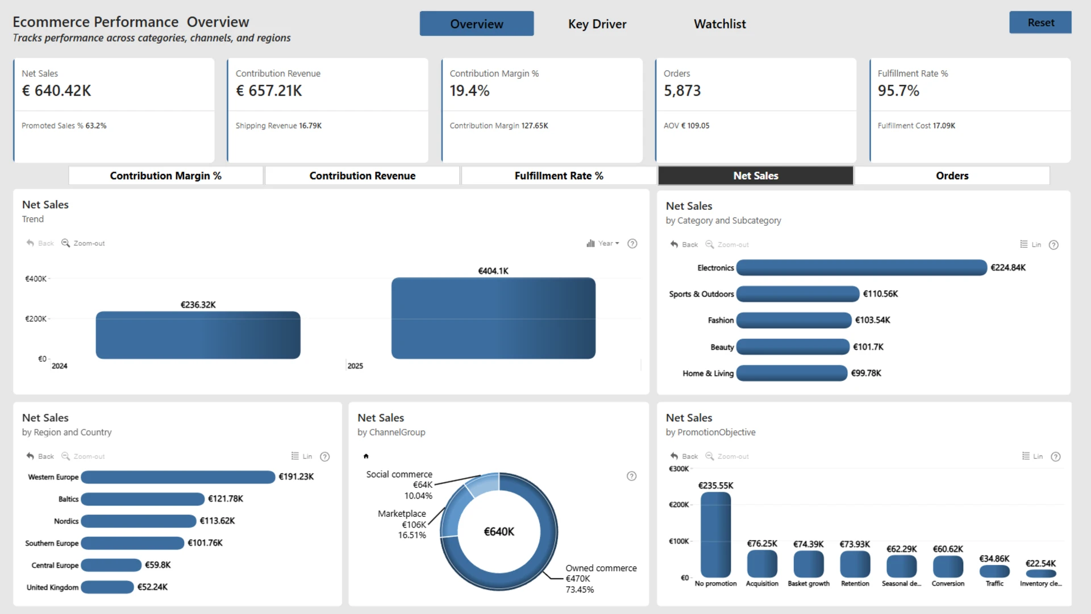Image resolution: width=1091 pixels, height=614 pixels.
Task: Select the Electronics category bar
Action: click(861, 268)
